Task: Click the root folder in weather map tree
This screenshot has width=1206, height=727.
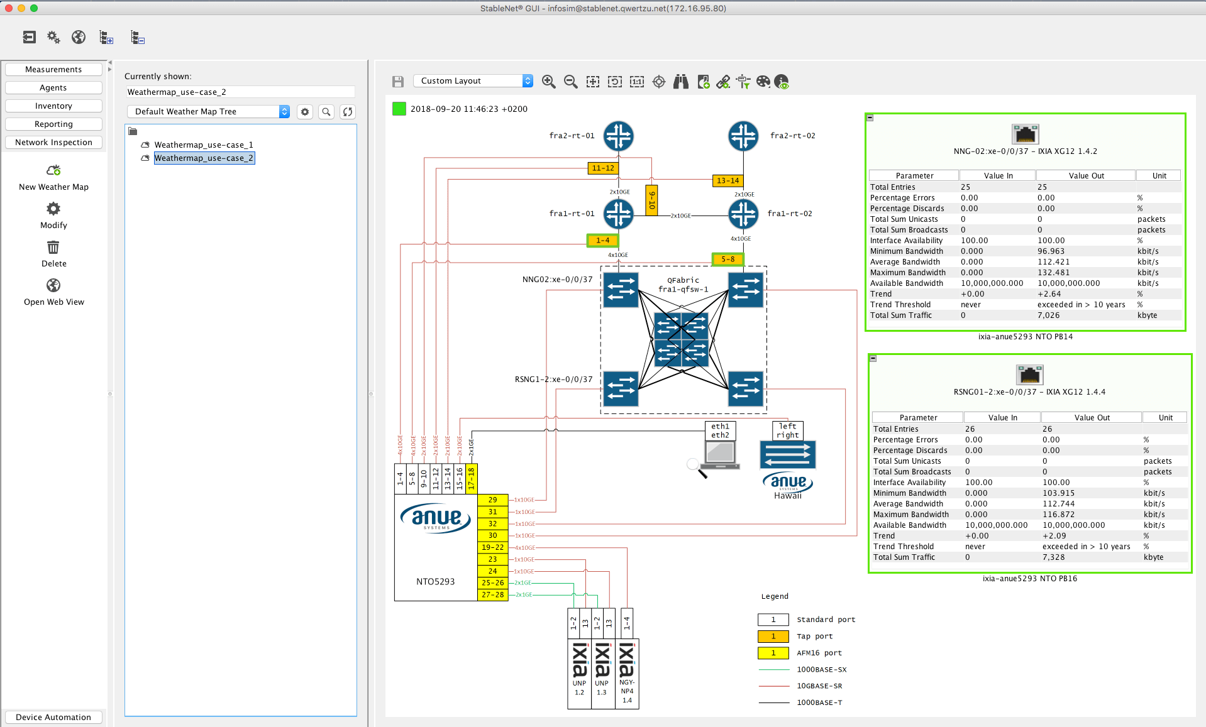Action: tap(133, 131)
